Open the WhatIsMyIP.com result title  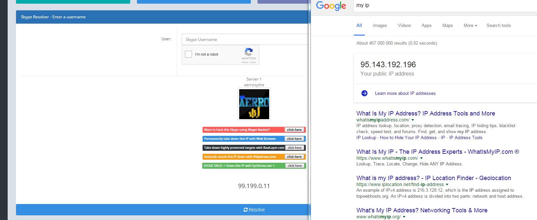[x=438, y=152]
